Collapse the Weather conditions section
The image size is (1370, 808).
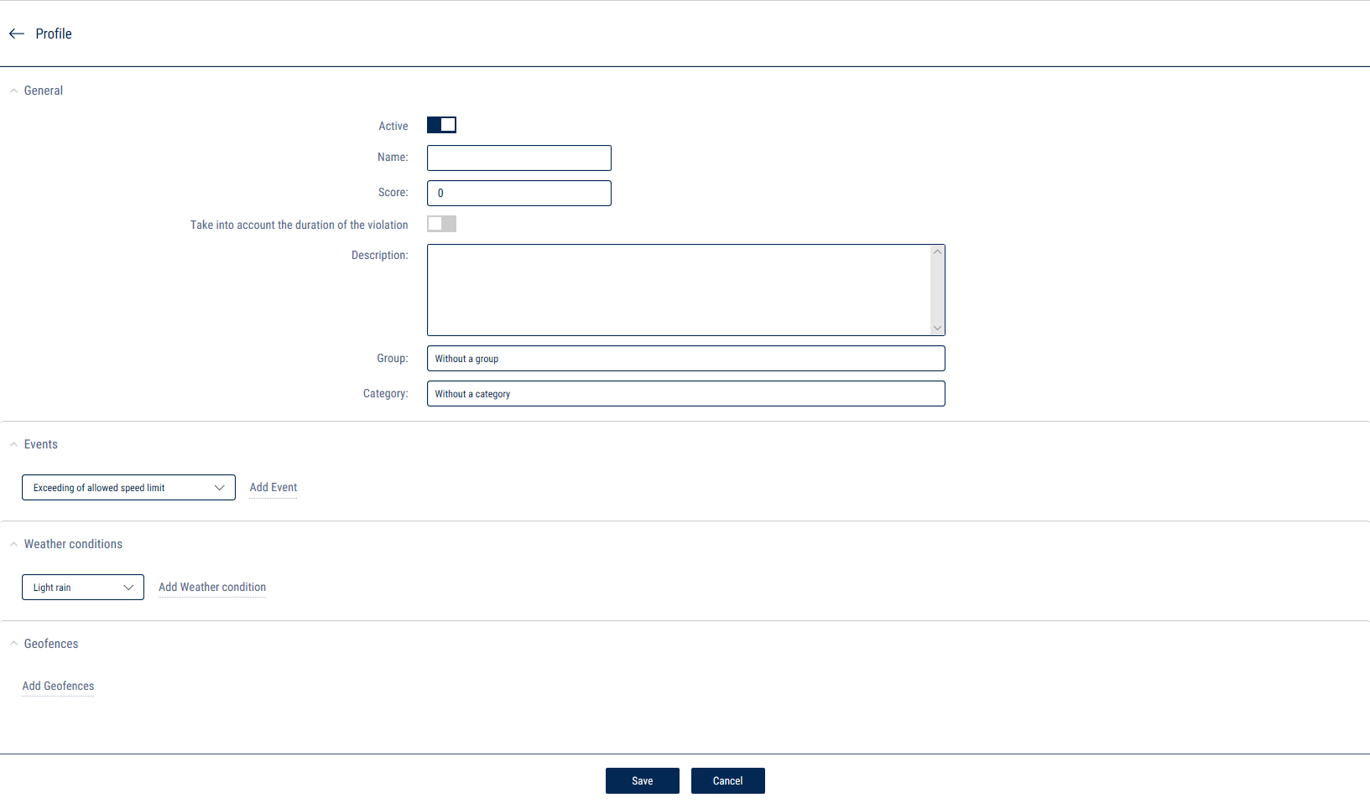[13, 544]
